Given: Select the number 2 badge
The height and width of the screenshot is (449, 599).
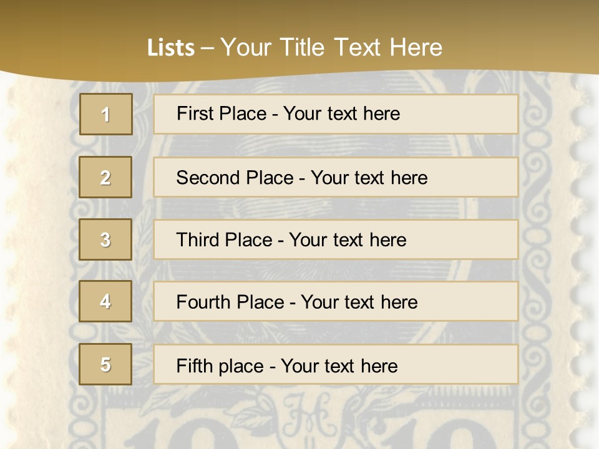Looking at the screenshot, I should pos(105,177).
